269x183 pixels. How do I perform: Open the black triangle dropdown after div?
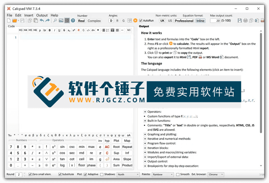98,30
